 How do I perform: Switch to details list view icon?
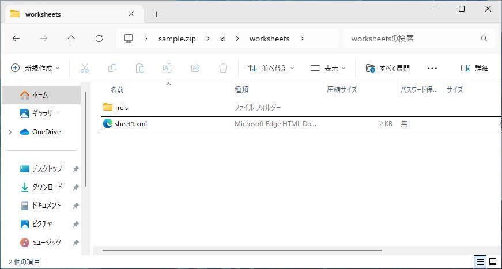click(x=480, y=262)
